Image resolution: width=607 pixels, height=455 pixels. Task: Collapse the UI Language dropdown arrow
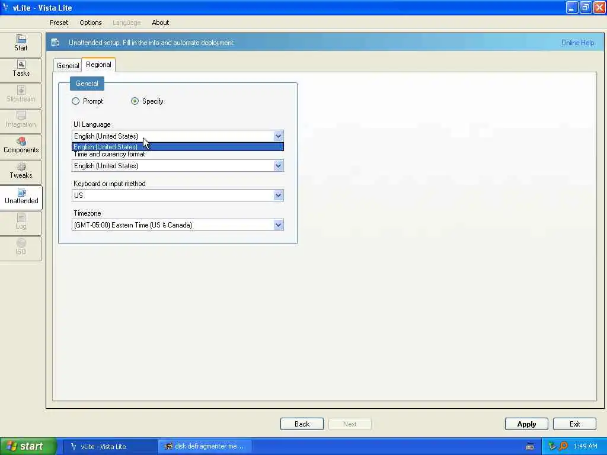[x=278, y=136]
